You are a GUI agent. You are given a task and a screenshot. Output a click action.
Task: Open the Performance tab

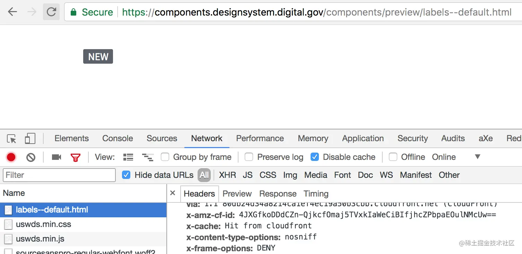point(260,138)
